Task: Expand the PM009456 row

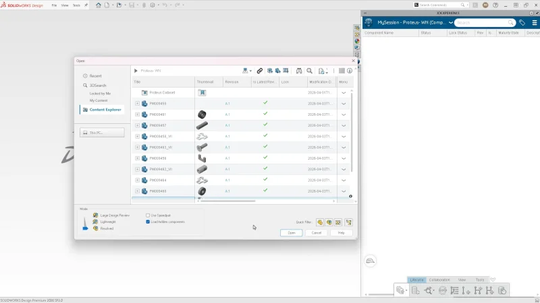Action: pos(137,158)
